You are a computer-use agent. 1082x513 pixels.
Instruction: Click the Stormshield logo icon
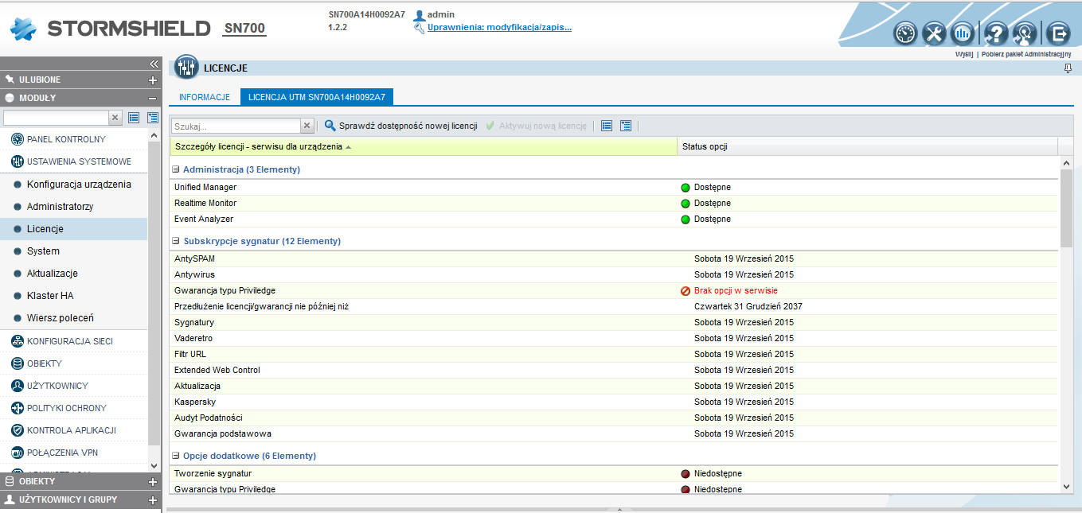coord(25,29)
